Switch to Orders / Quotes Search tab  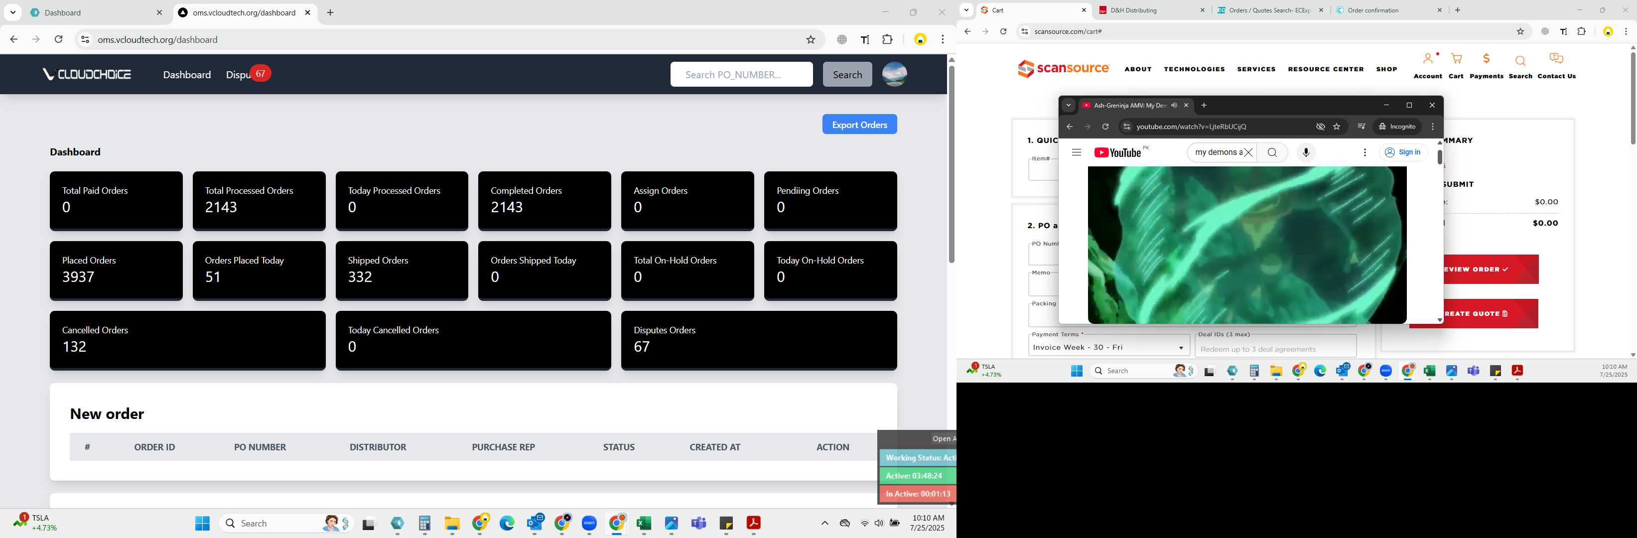pos(1270,10)
